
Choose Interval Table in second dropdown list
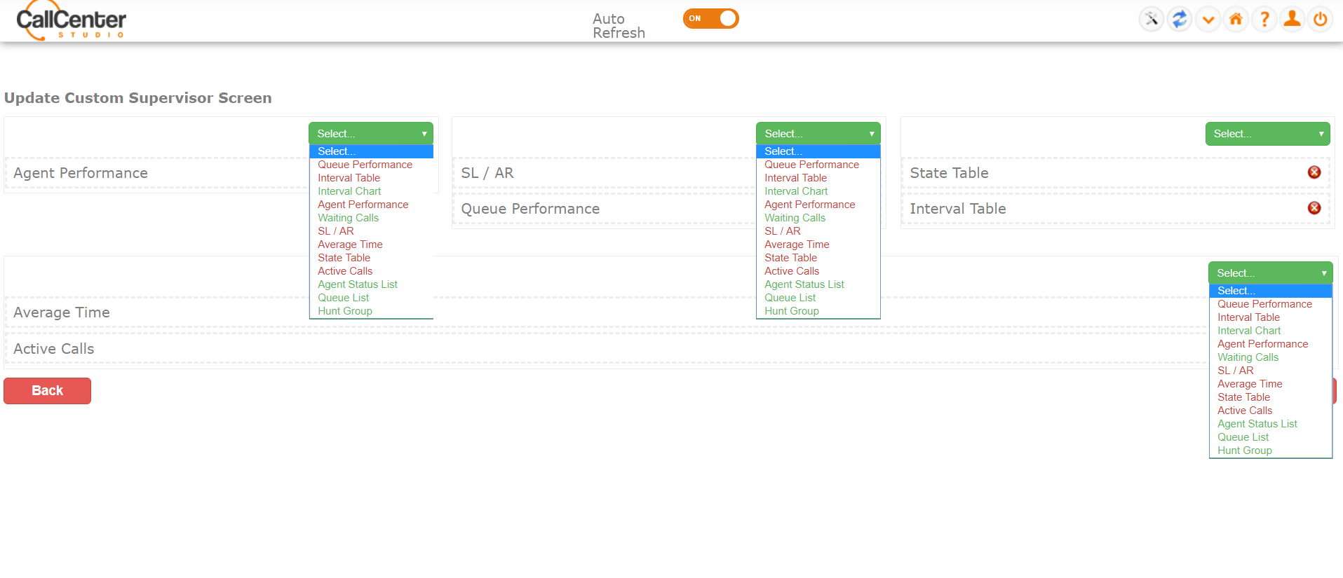(818, 178)
